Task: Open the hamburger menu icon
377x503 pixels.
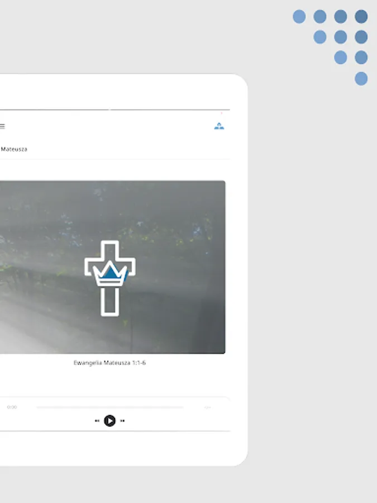Action: tap(2, 126)
